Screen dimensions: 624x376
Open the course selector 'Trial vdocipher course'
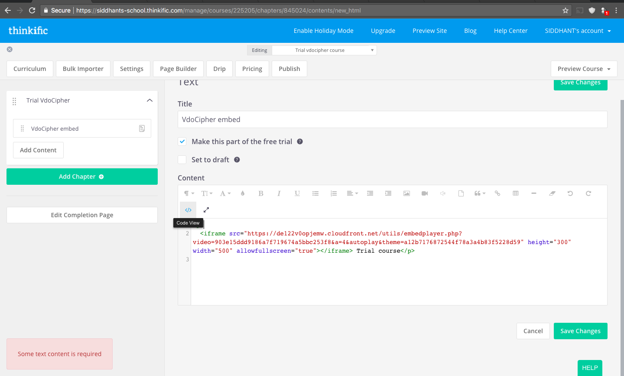point(324,50)
